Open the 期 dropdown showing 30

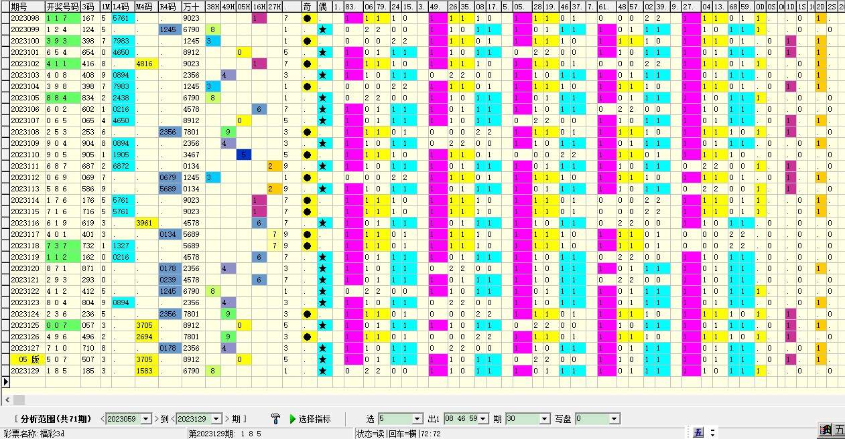pyautogui.click(x=544, y=418)
